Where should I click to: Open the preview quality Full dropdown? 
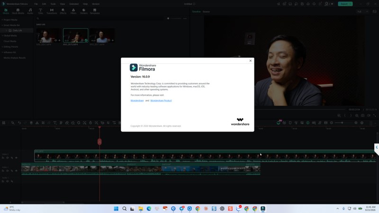tap(362, 11)
